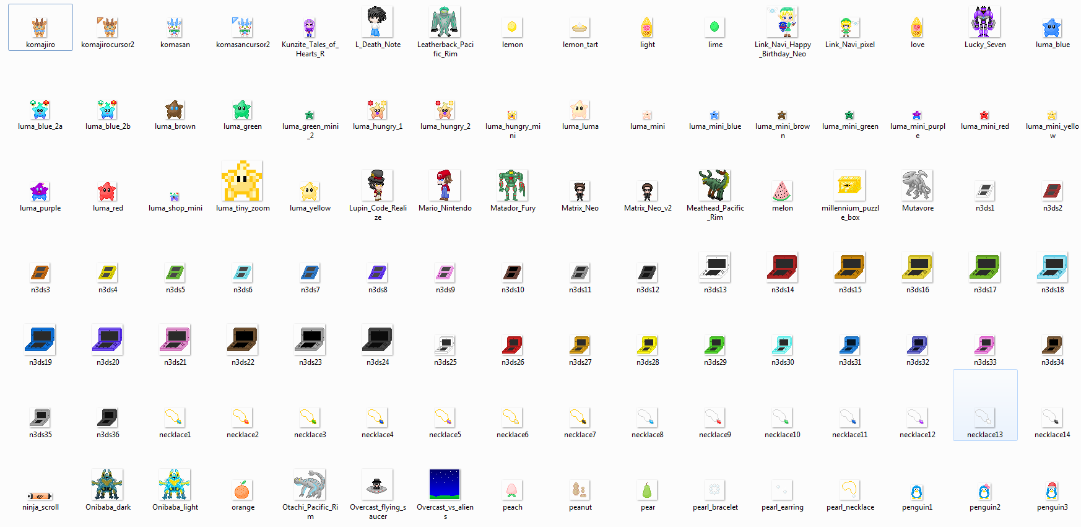Click the "luma_blue_2b" file name
Screen dimensions: 1081x527
tap(108, 126)
